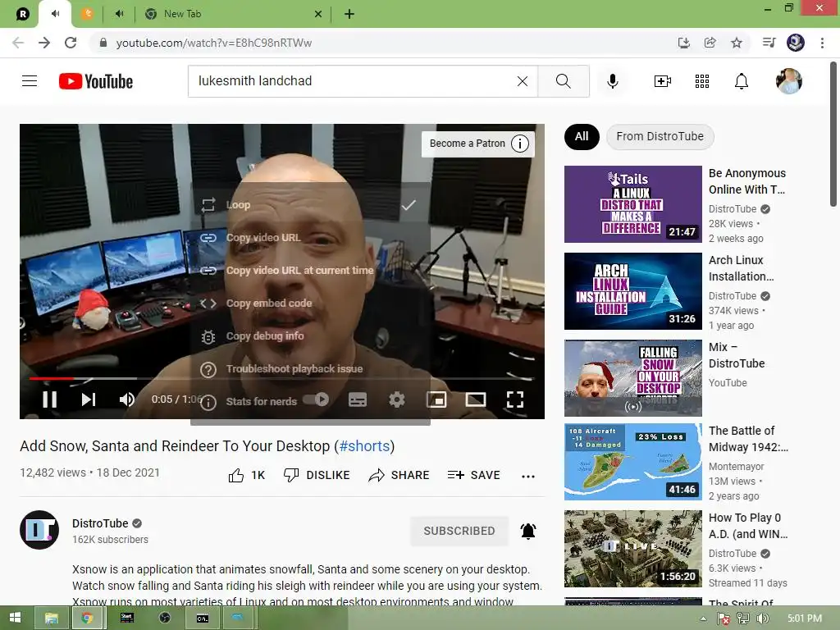Open Chrome three-dot menu
This screenshot has width=840, height=630.
click(822, 43)
